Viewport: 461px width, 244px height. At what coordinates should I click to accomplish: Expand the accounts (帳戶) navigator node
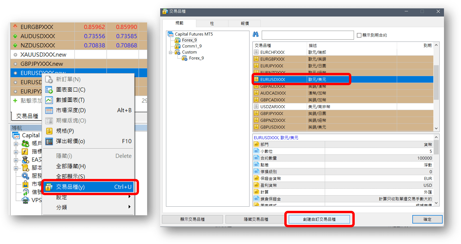coord(16,144)
